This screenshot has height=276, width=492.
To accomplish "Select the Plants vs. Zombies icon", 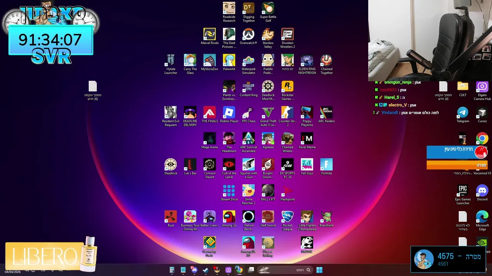I will (x=229, y=90).
